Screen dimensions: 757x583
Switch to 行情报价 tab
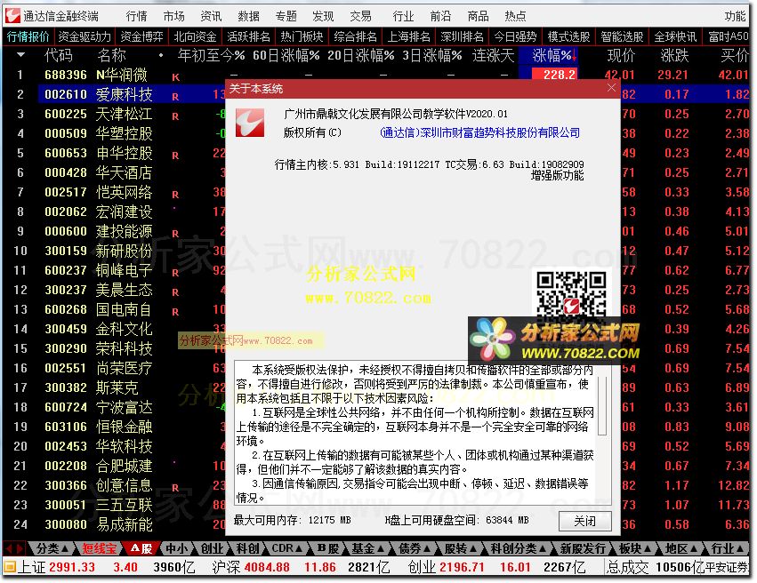tap(28, 36)
